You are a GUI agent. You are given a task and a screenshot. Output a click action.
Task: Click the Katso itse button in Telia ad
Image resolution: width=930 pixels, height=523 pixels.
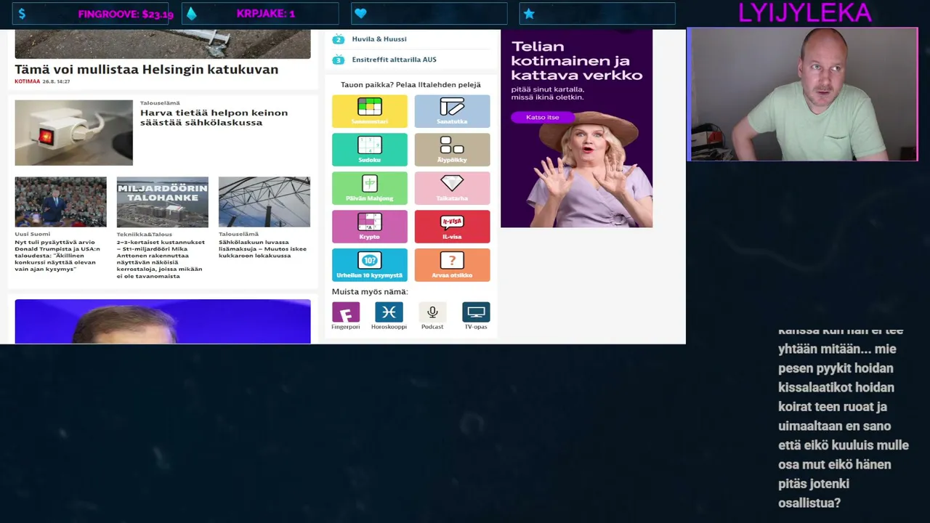[x=543, y=117]
